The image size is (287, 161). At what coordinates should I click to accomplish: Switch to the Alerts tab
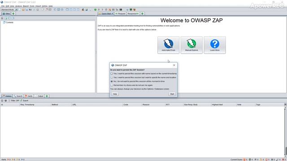click(x=29, y=96)
